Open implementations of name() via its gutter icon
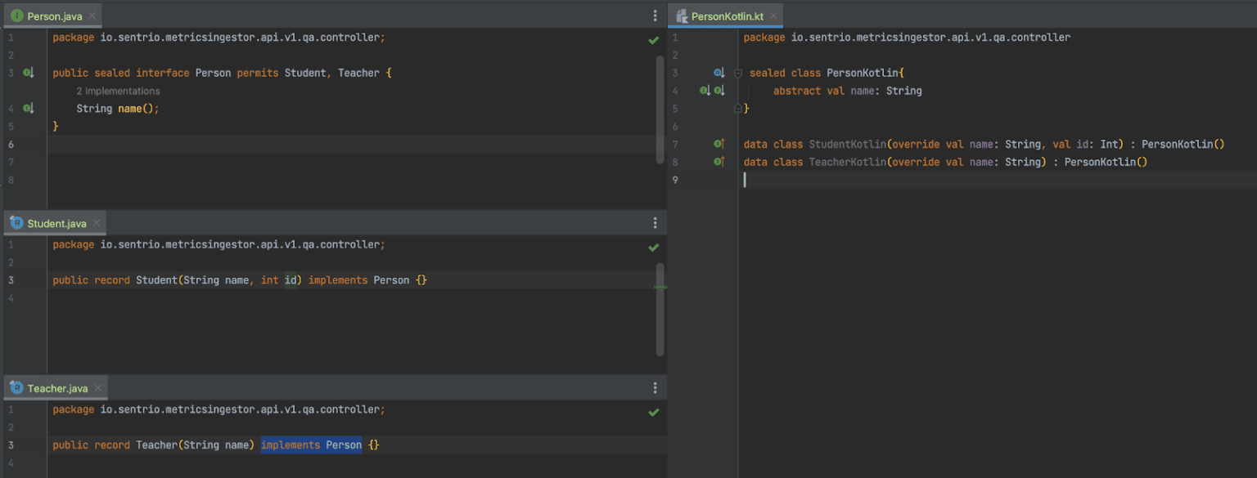Image resolution: width=1257 pixels, height=478 pixels. coord(28,107)
